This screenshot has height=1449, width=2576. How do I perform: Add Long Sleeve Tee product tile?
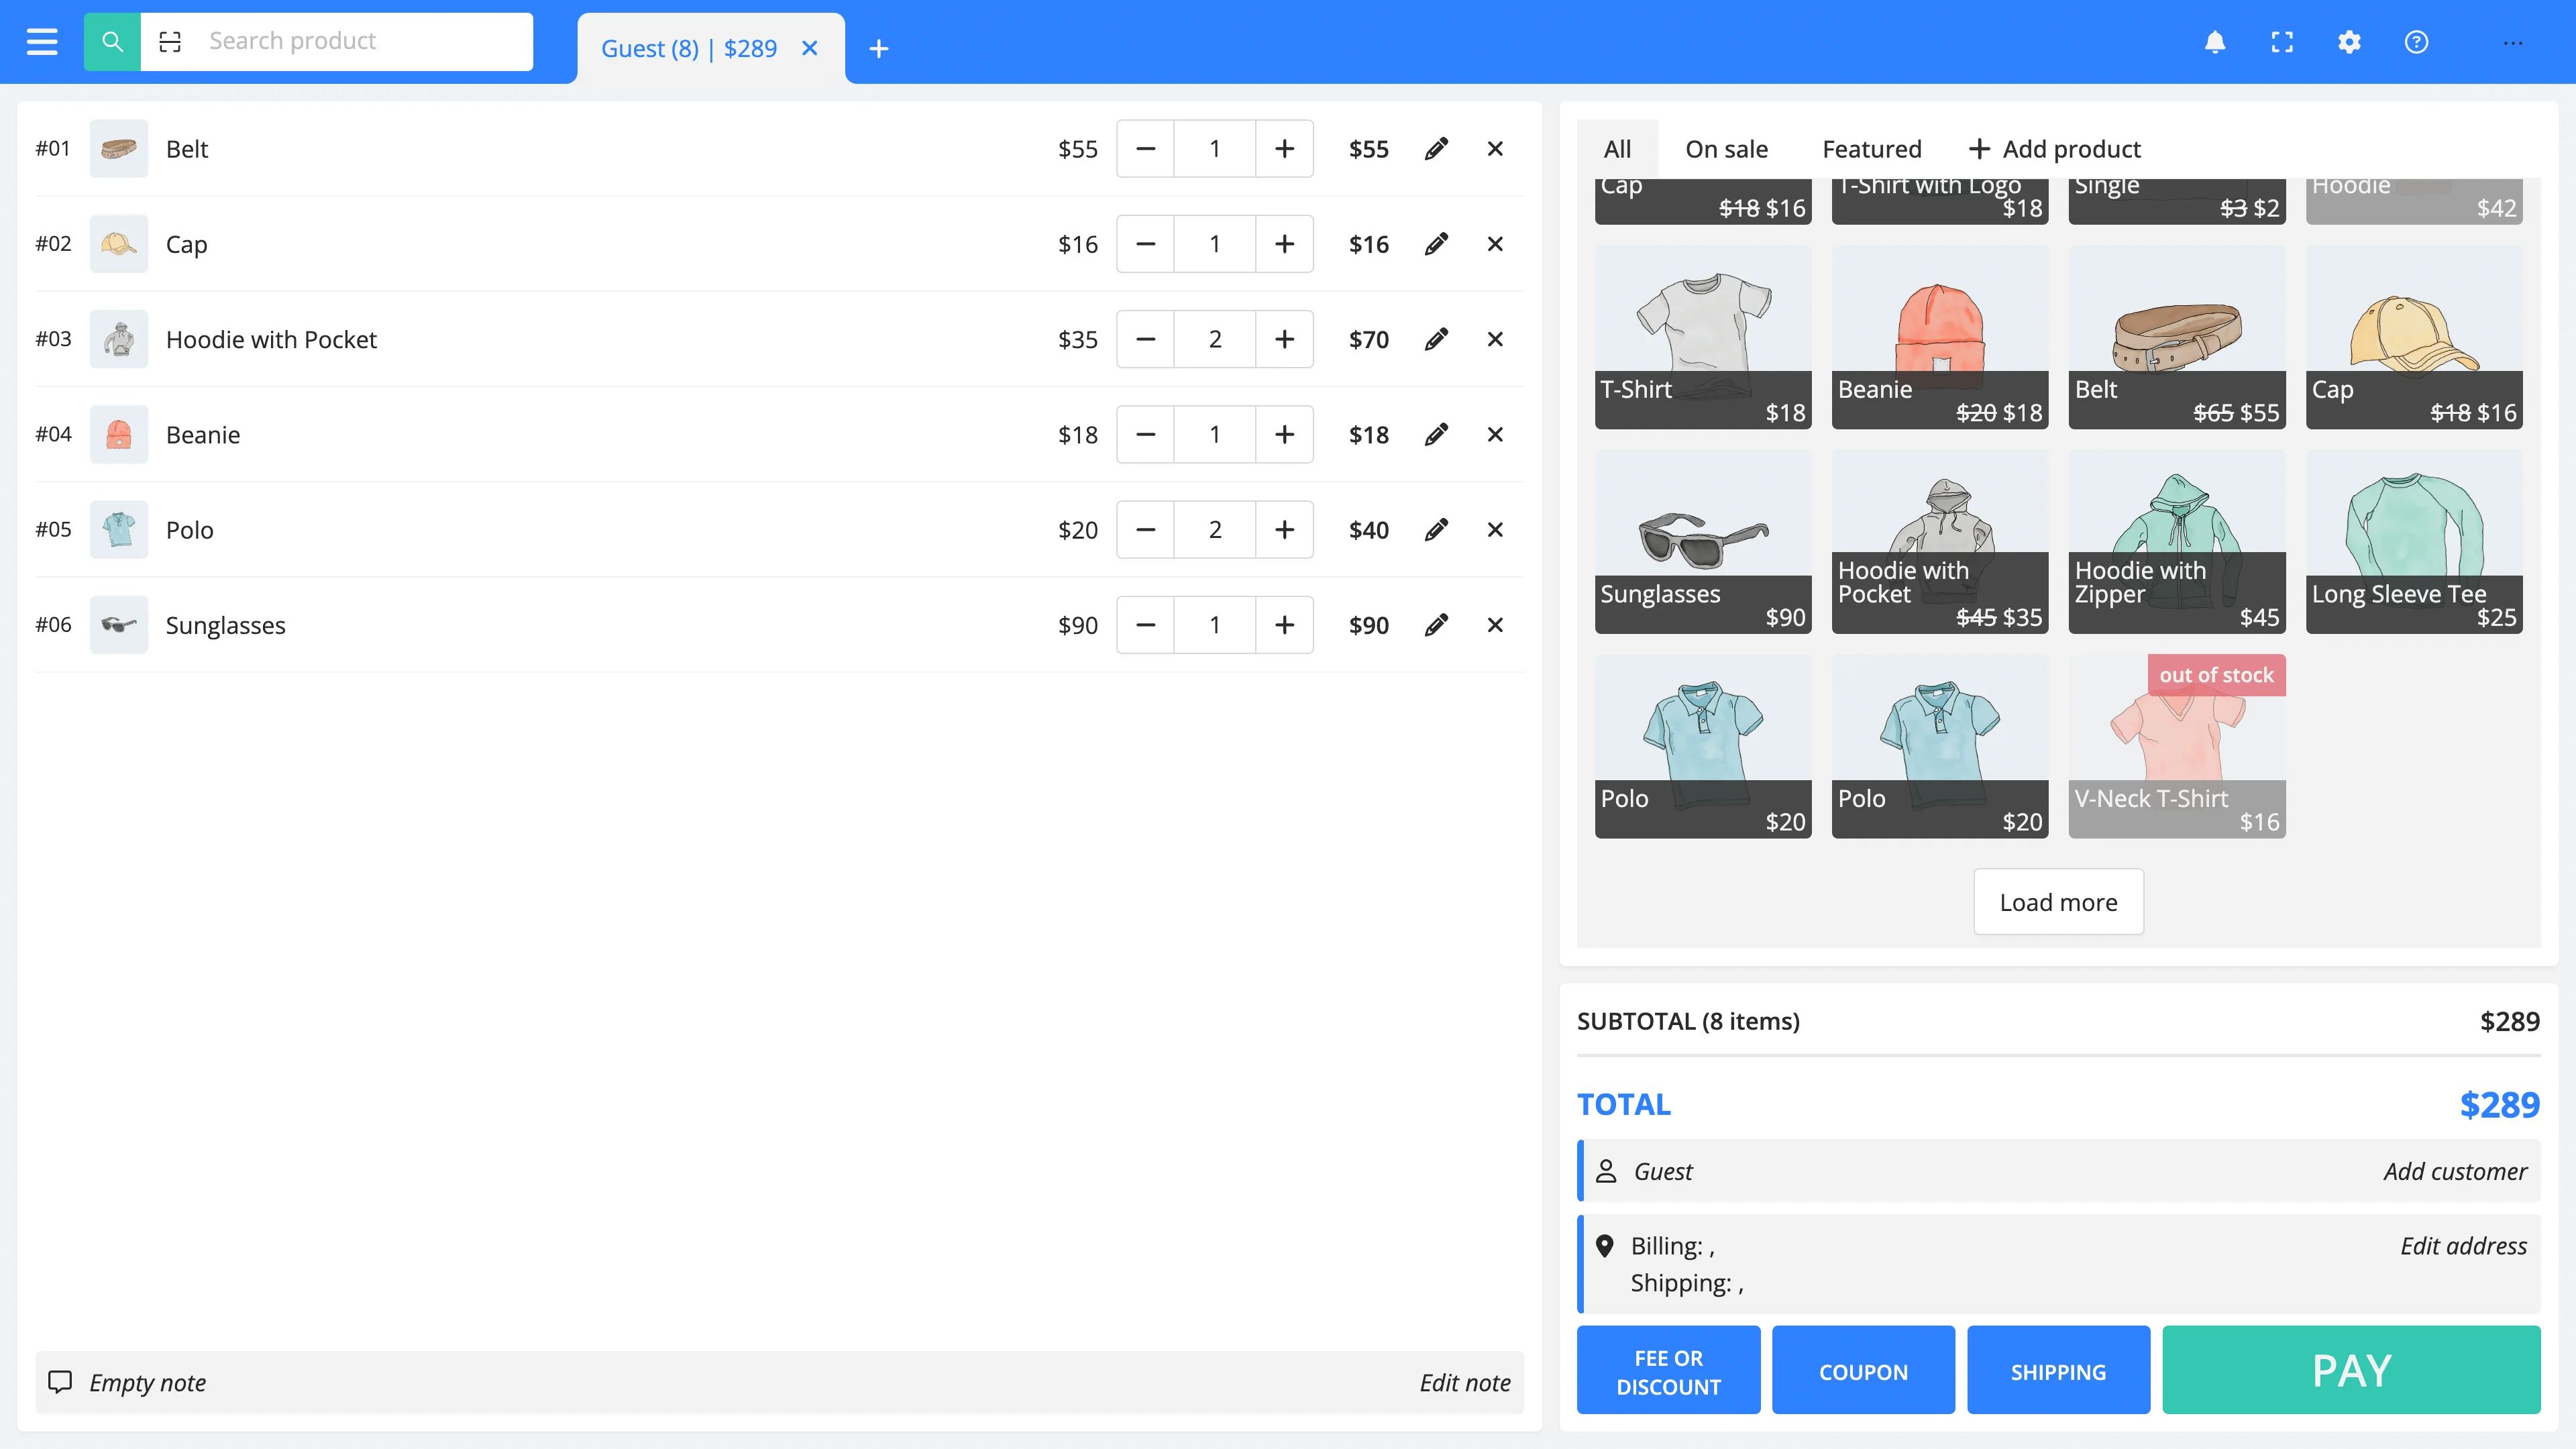pos(2414,541)
